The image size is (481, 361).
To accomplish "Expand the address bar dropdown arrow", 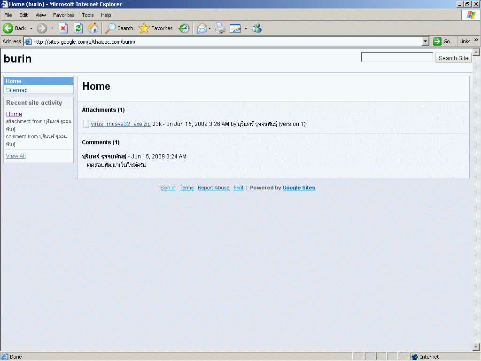I will (426, 41).
